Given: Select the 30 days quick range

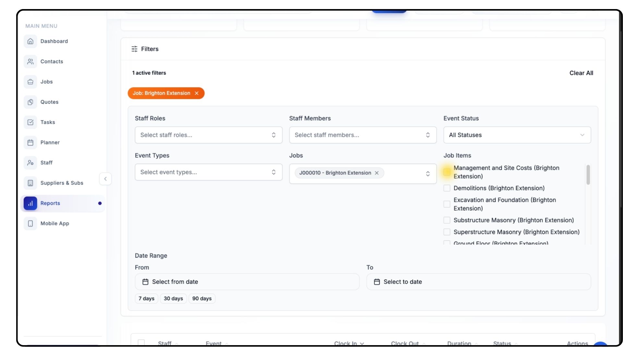Looking at the screenshot, I should (173, 298).
